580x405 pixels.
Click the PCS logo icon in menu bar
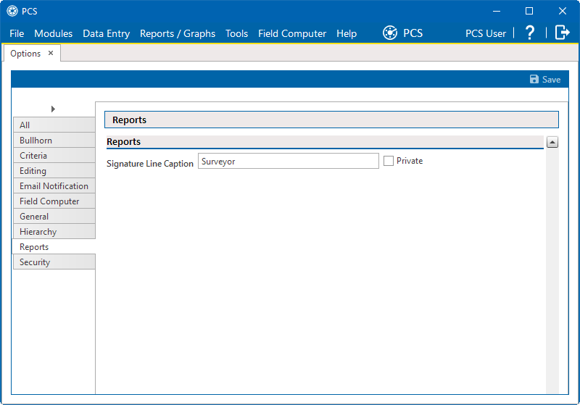(x=390, y=33)
